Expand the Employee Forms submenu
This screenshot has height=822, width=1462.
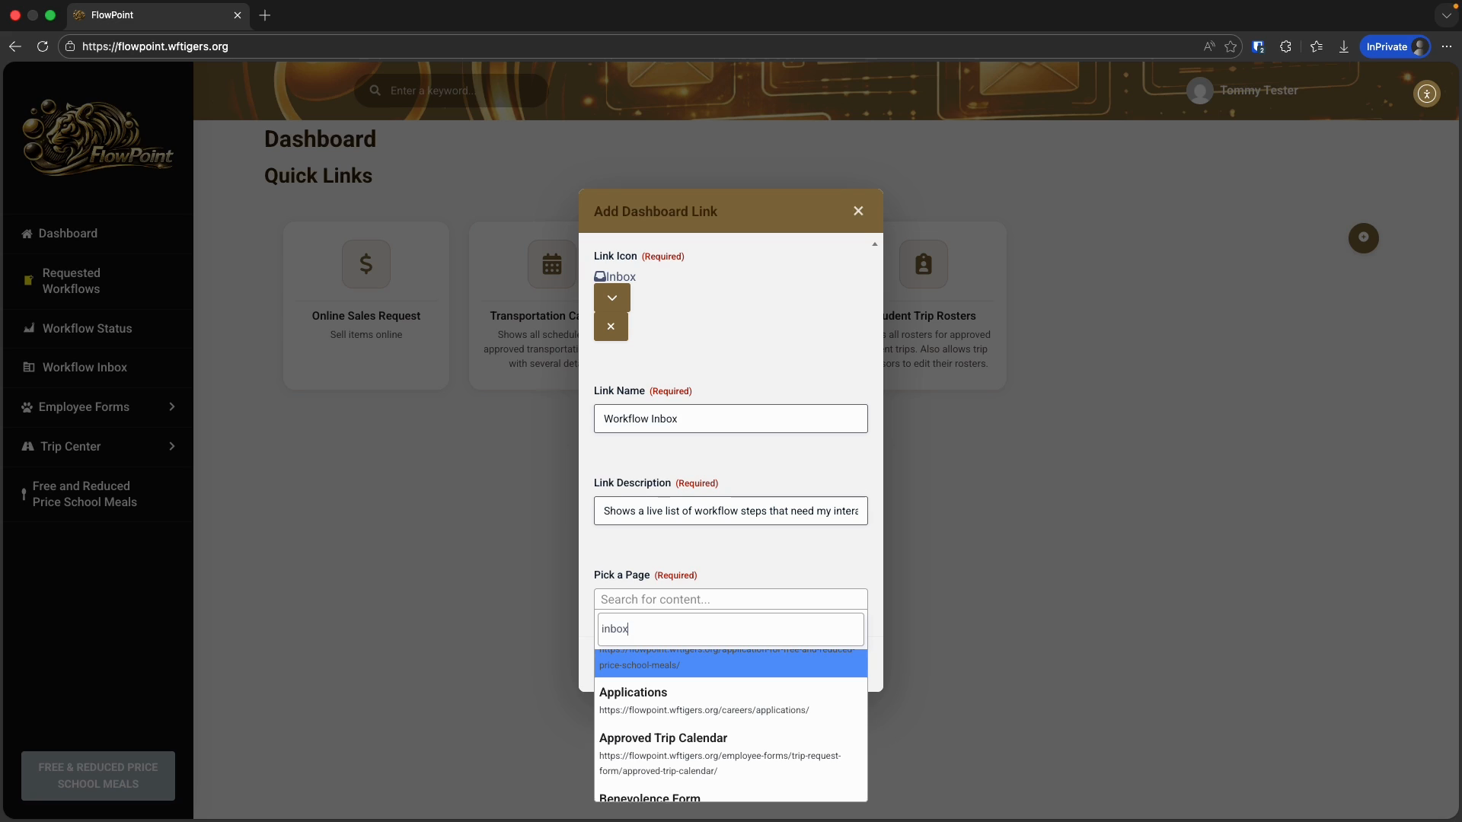pyautogui.click(x=172, y=407)
